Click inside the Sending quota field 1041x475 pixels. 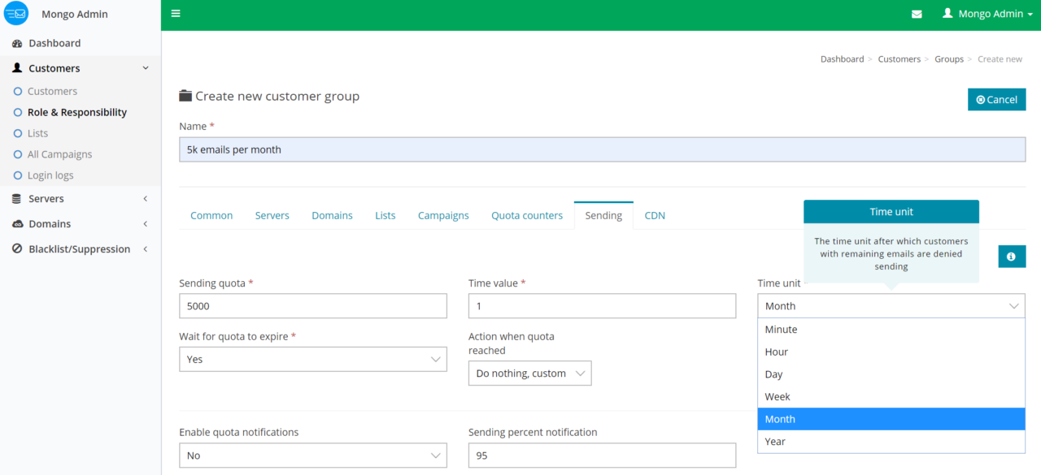click(312, 305)
